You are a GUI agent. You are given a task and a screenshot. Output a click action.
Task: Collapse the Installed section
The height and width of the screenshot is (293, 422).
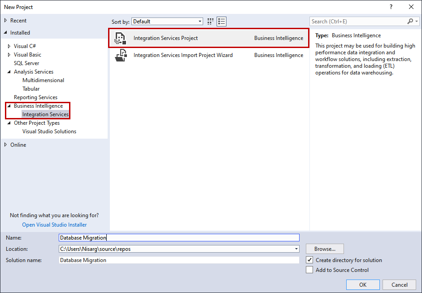coord(5,33)
